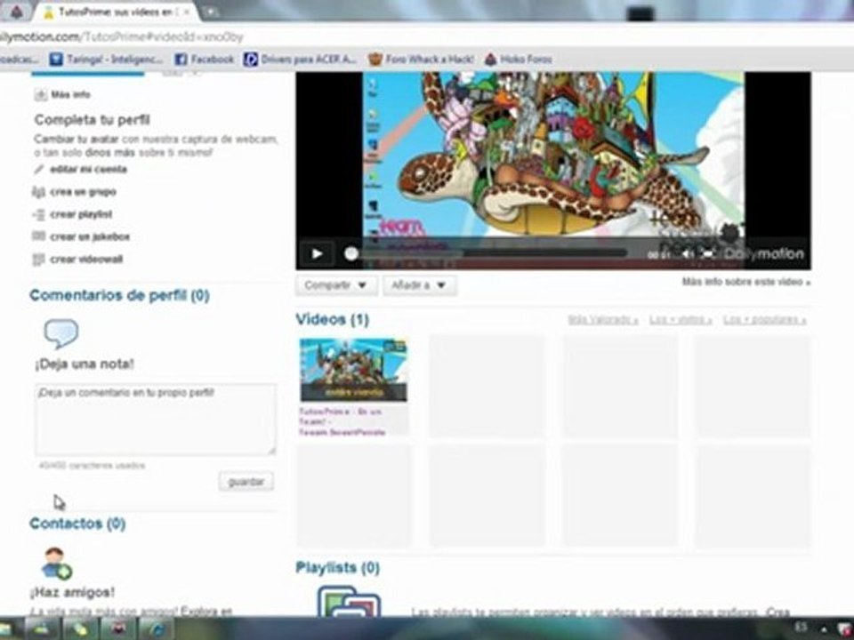Click the Playlists (0) heading
854x640 pixels.
coord(338,568)
